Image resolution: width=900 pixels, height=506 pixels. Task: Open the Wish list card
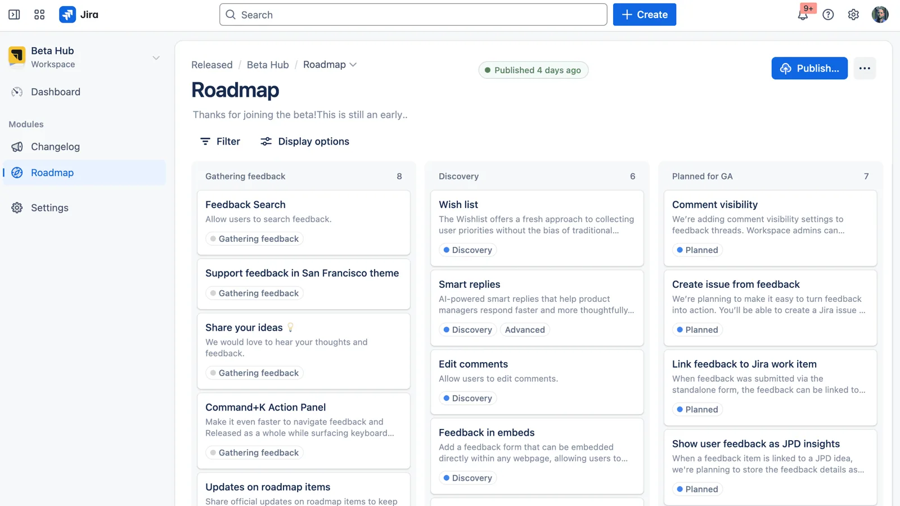(537, 228)
